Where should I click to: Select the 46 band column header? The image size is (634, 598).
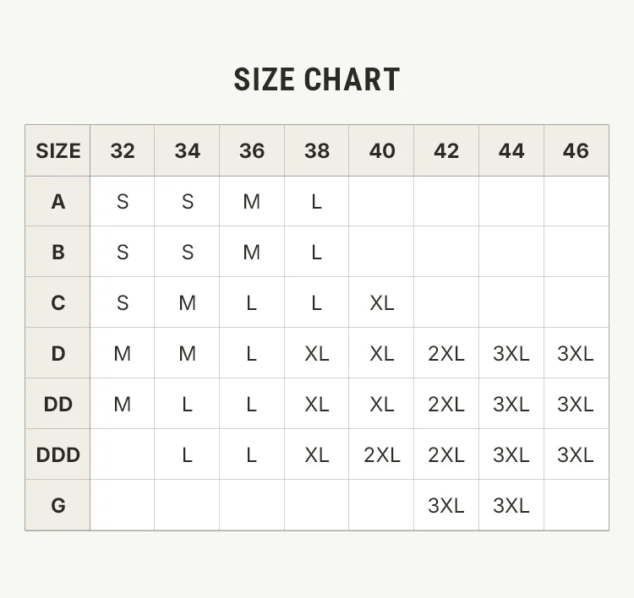point(577,150)
